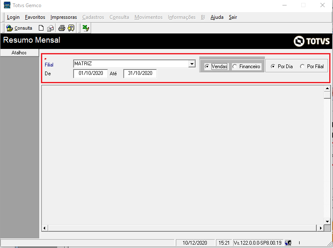Click the Excel export icon
333x248 pixels.
click(86, 28)
